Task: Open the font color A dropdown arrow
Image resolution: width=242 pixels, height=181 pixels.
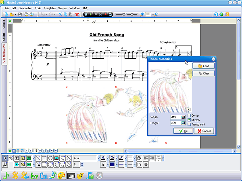Action: (x=108, y=158)
